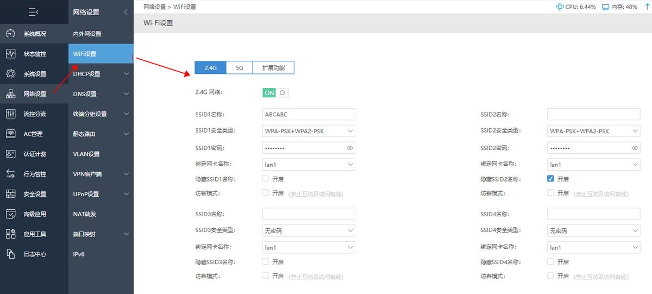
Task: Show SSID1 password with the eye icon
Action: [350, 148]
